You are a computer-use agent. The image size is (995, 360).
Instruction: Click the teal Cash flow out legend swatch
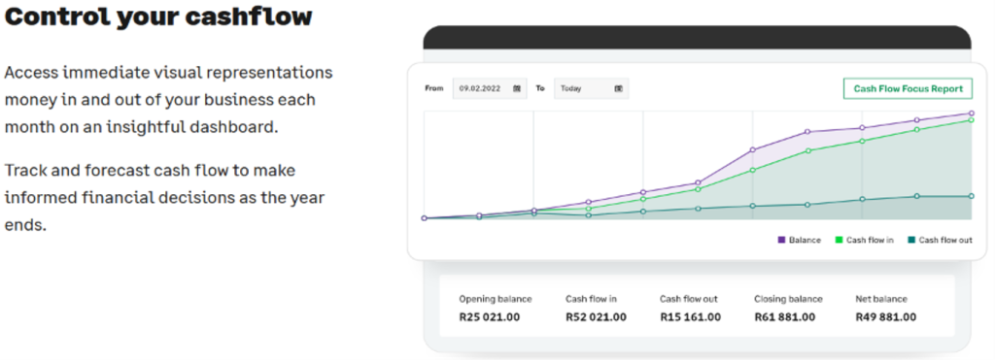pyautogui.click(x=911, y=241)
